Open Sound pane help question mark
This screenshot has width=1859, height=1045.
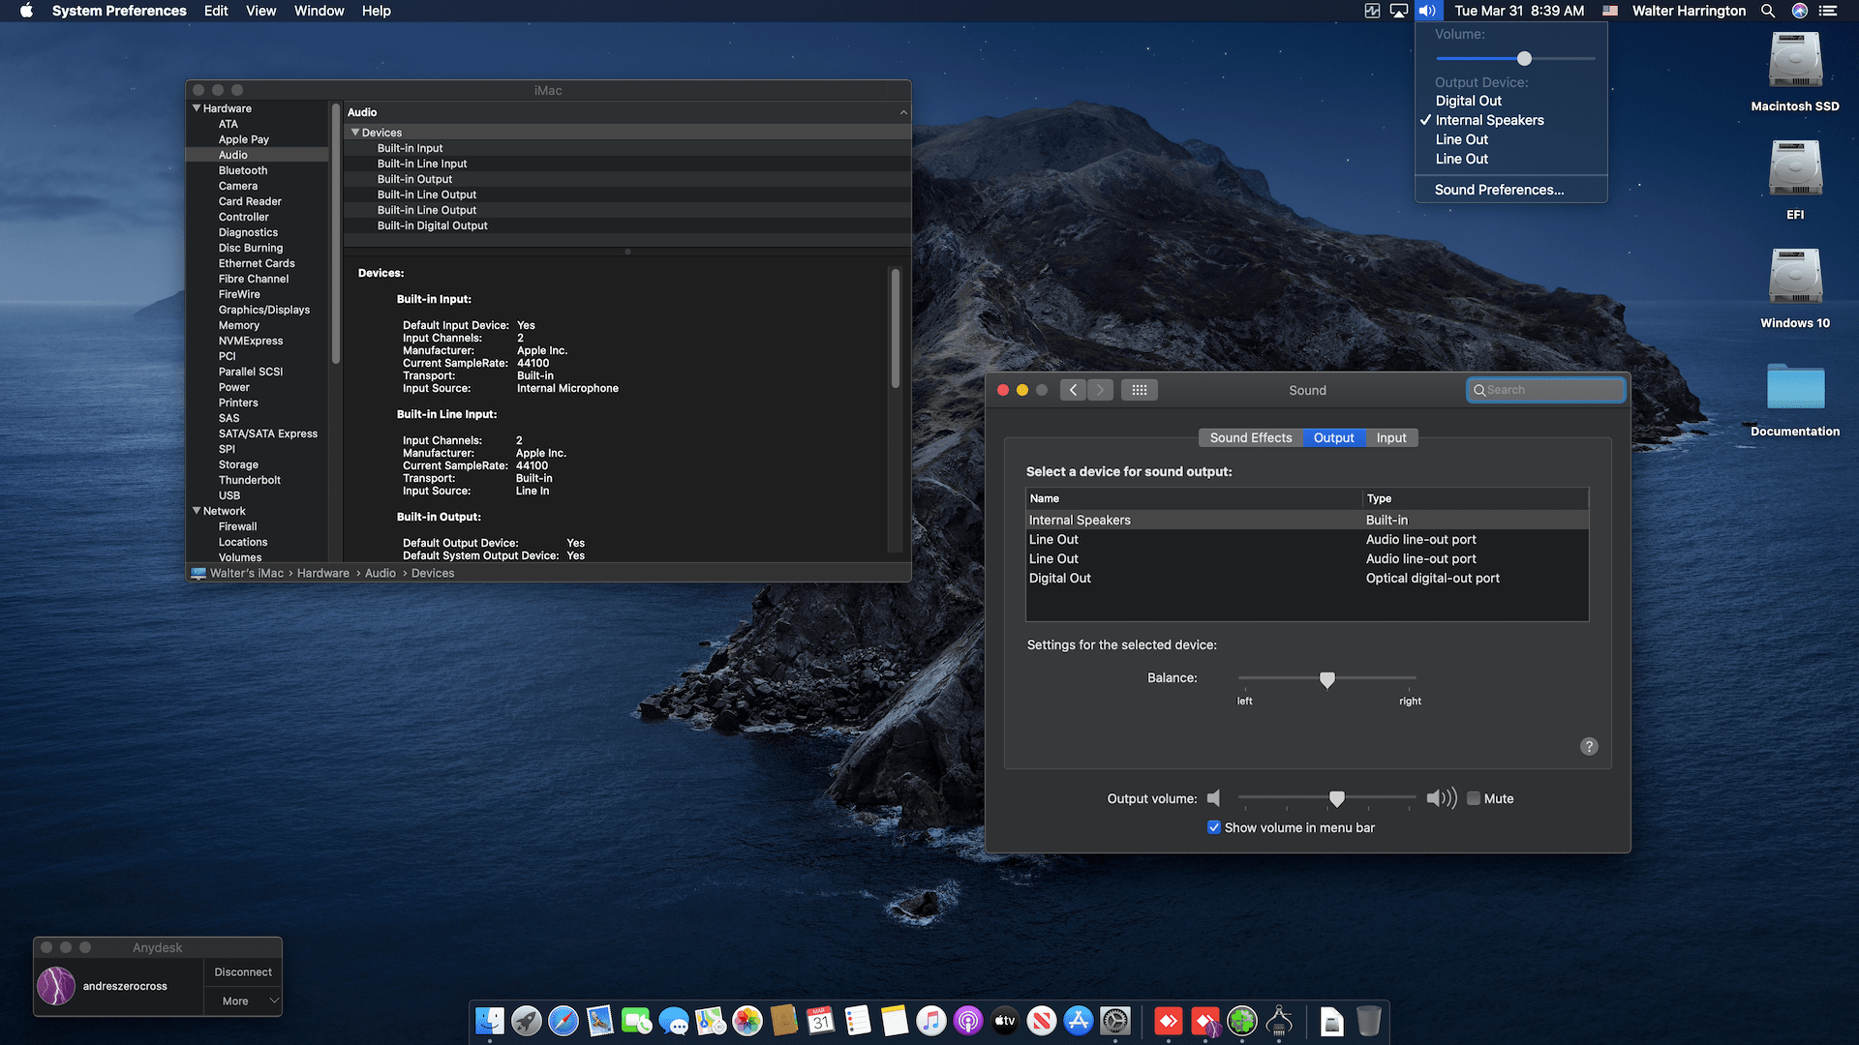tap(1589, 746)
